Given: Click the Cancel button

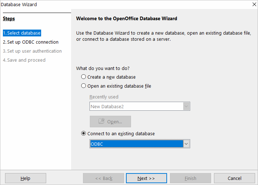Looking at the screenshot, I should point(234,178).
